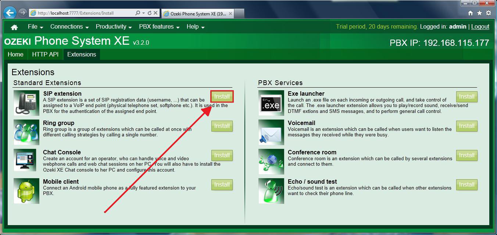Close the Ozeki Phone System XE browser tab
The image size is (497, 235).
[x=230, y=14]
